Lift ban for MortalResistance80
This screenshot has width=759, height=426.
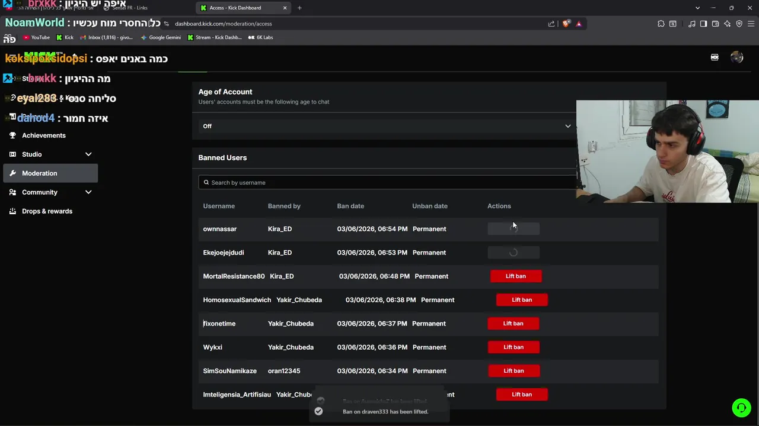(516, 276)
